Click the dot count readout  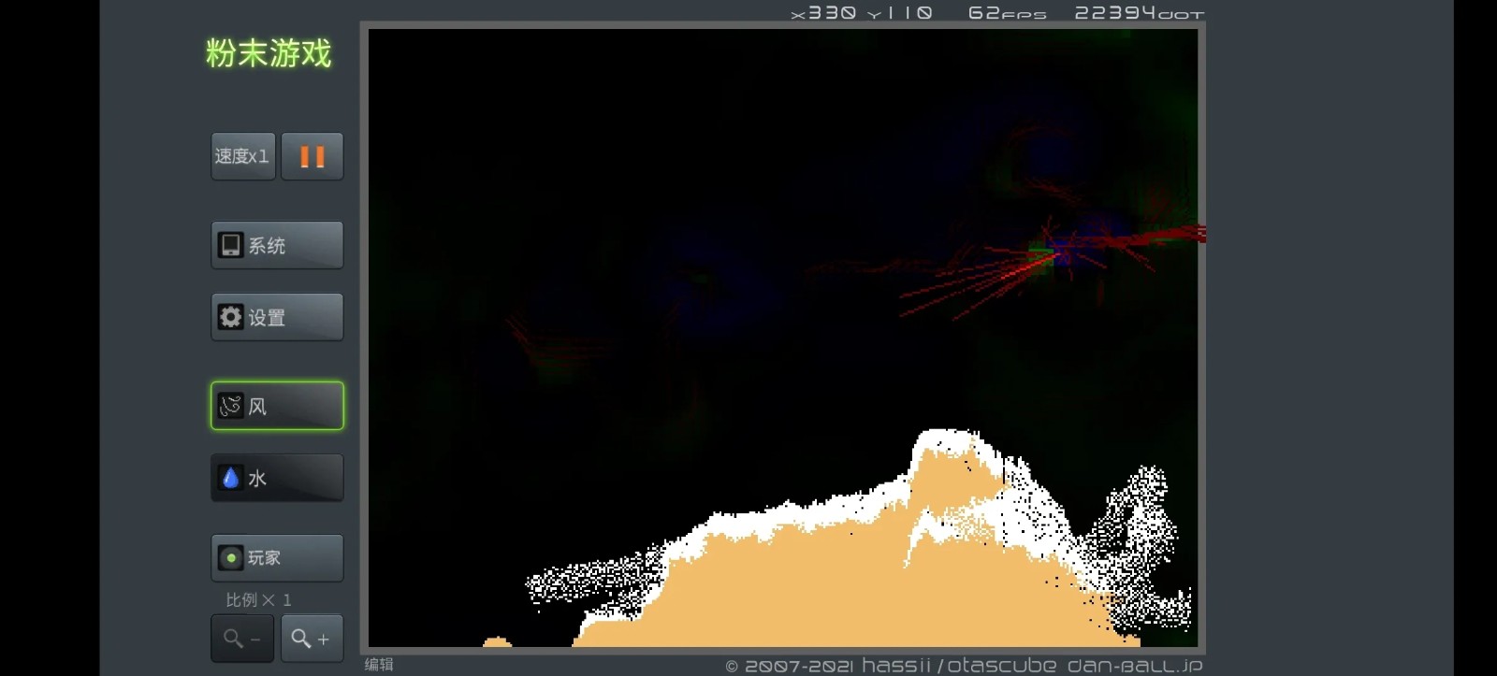point(1139,13)
